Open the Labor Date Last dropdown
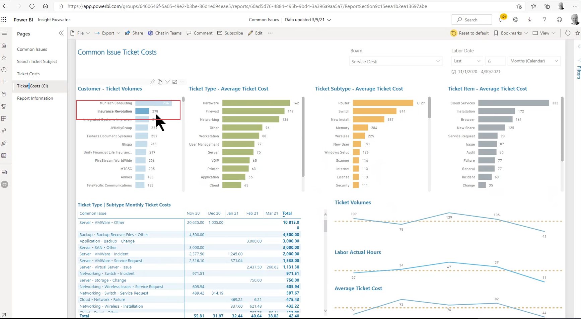Viewport: 581px width, 319px height. [467, 61]
